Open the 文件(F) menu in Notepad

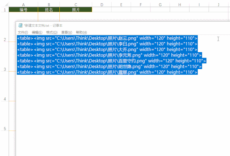(x=23, y=32)
